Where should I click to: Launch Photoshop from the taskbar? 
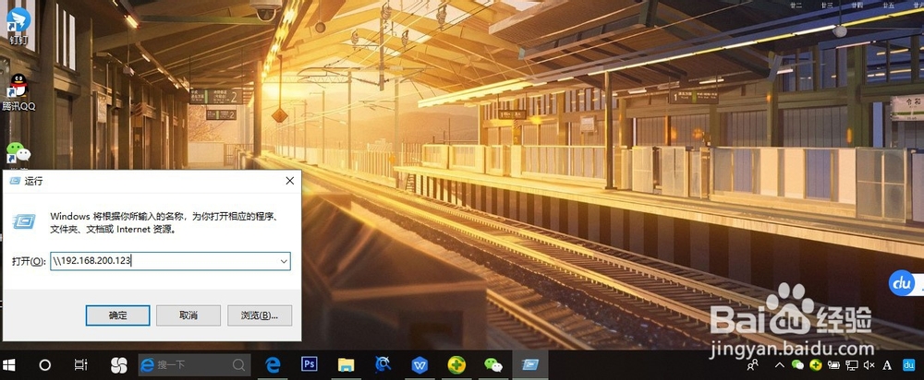pos(310,364)
